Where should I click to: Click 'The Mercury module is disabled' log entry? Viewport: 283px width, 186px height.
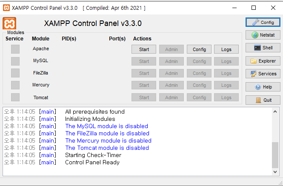click(108, 141)
